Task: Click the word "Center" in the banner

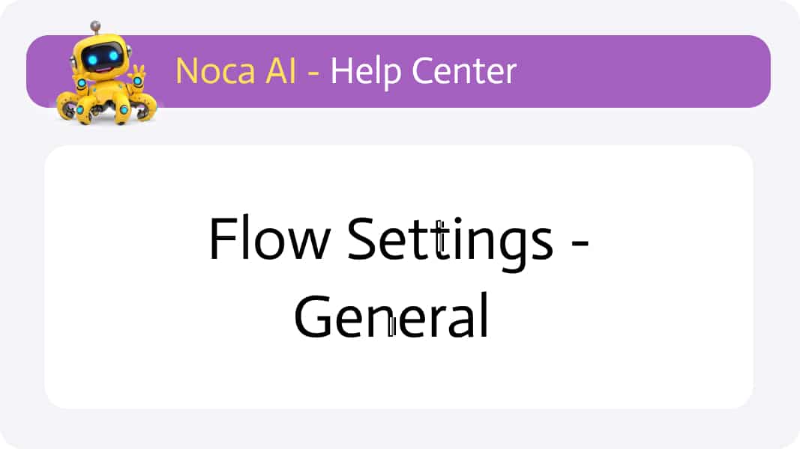Action: pos(464,71)
